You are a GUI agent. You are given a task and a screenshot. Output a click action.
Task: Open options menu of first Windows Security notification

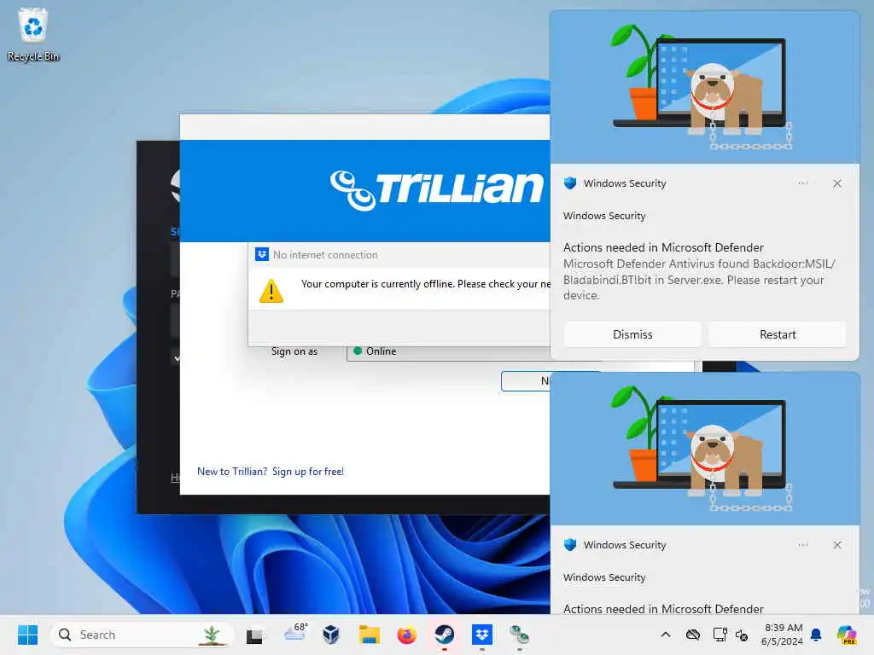point(803,183)
